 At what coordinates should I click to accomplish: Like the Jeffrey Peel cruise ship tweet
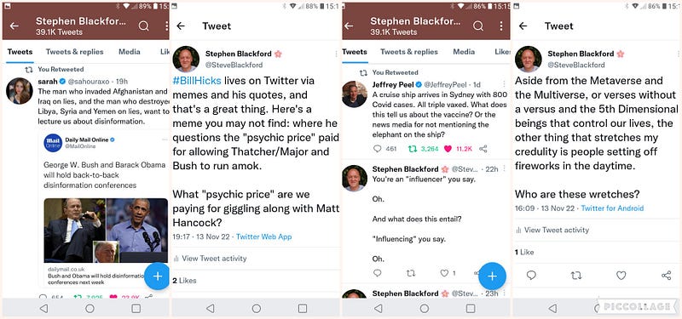click(448, 149)
